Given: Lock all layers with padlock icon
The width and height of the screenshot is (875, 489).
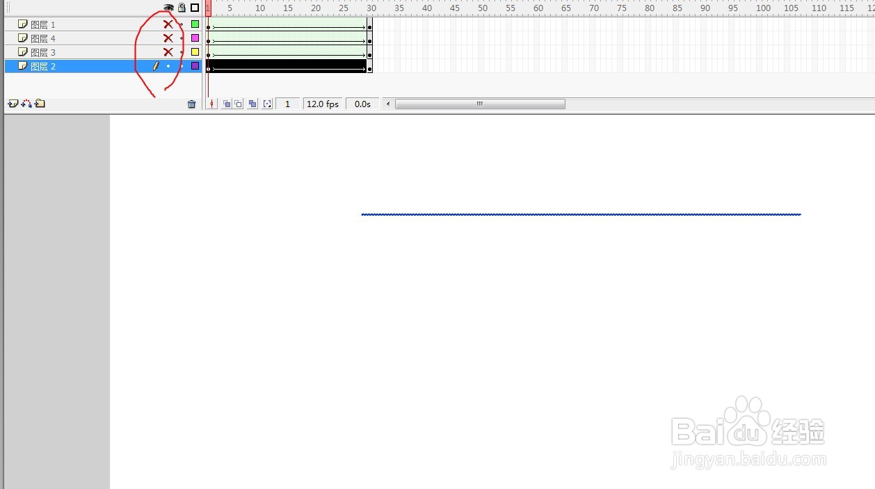Looking at the screenshot, I should (x=182, y=8).
